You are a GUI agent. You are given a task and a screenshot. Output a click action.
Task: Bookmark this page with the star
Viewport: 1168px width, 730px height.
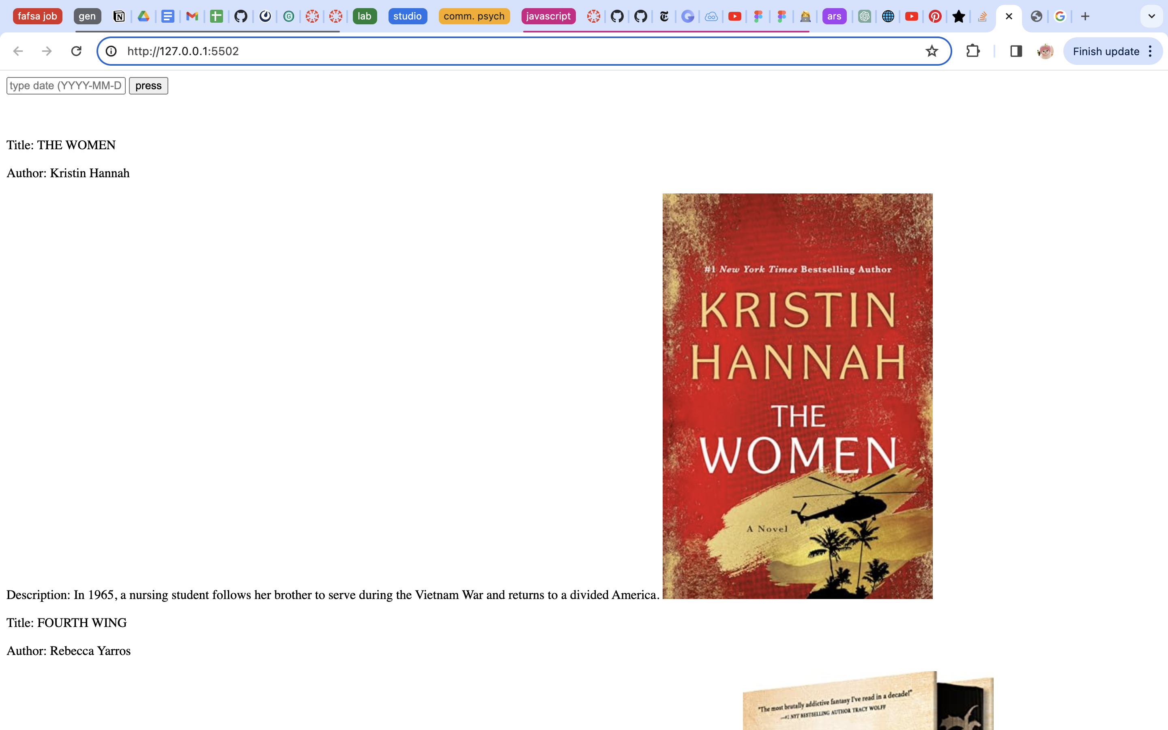click(932, 51)
